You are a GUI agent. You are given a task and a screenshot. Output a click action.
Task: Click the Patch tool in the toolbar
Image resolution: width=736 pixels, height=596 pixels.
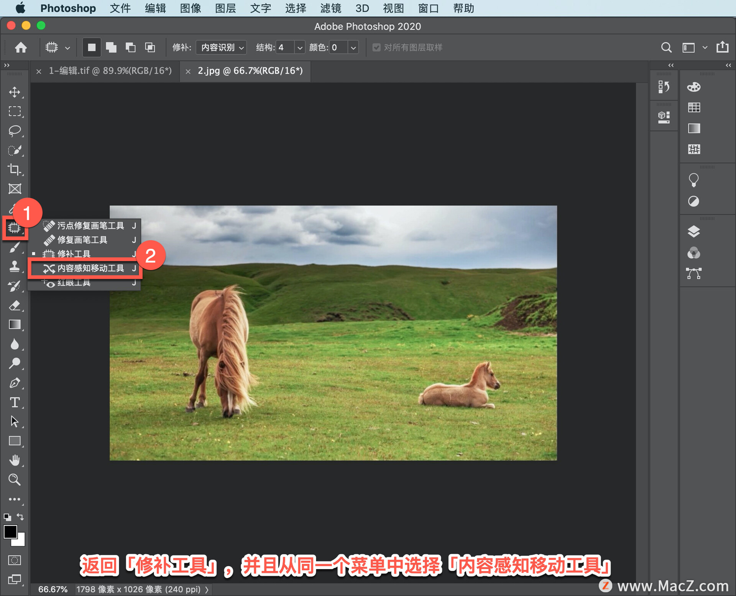pos(15,228)
